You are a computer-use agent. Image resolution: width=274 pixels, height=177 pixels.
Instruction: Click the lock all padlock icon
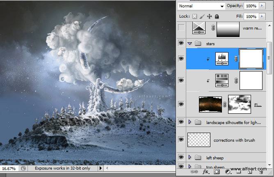217,16
